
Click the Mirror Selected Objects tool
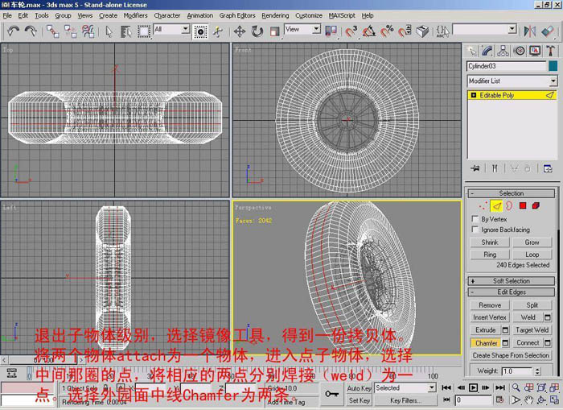coord(529,31)
